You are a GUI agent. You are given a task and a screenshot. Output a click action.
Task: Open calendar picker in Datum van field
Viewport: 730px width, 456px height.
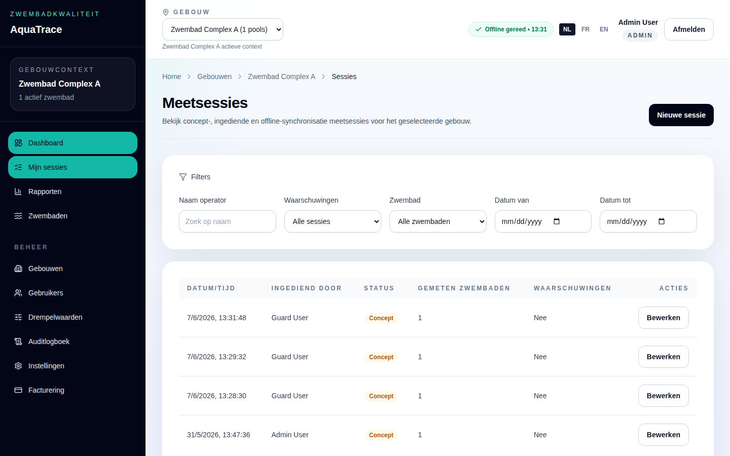tap(557, 221)
